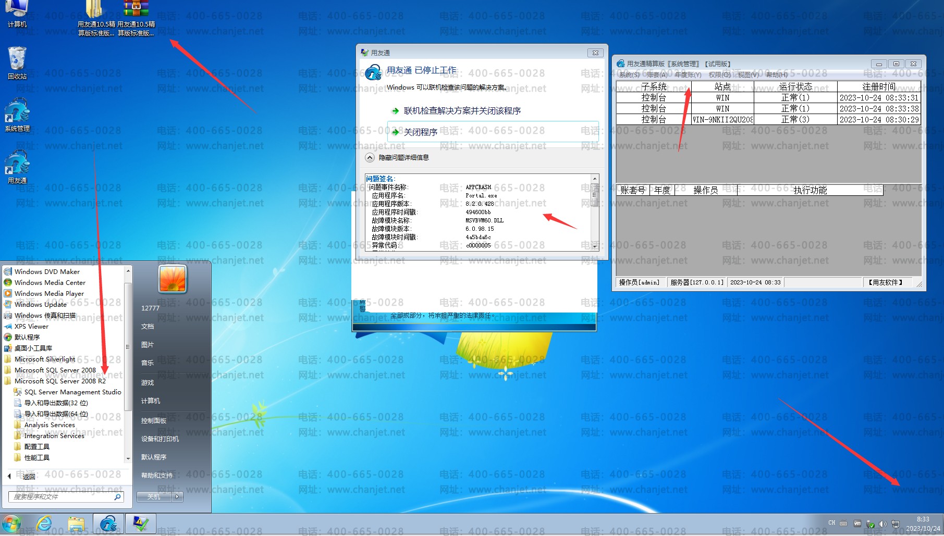Click the problem details vertical scrollbar
This screenshot has width=944, height=536.
(x=595, y=213)
